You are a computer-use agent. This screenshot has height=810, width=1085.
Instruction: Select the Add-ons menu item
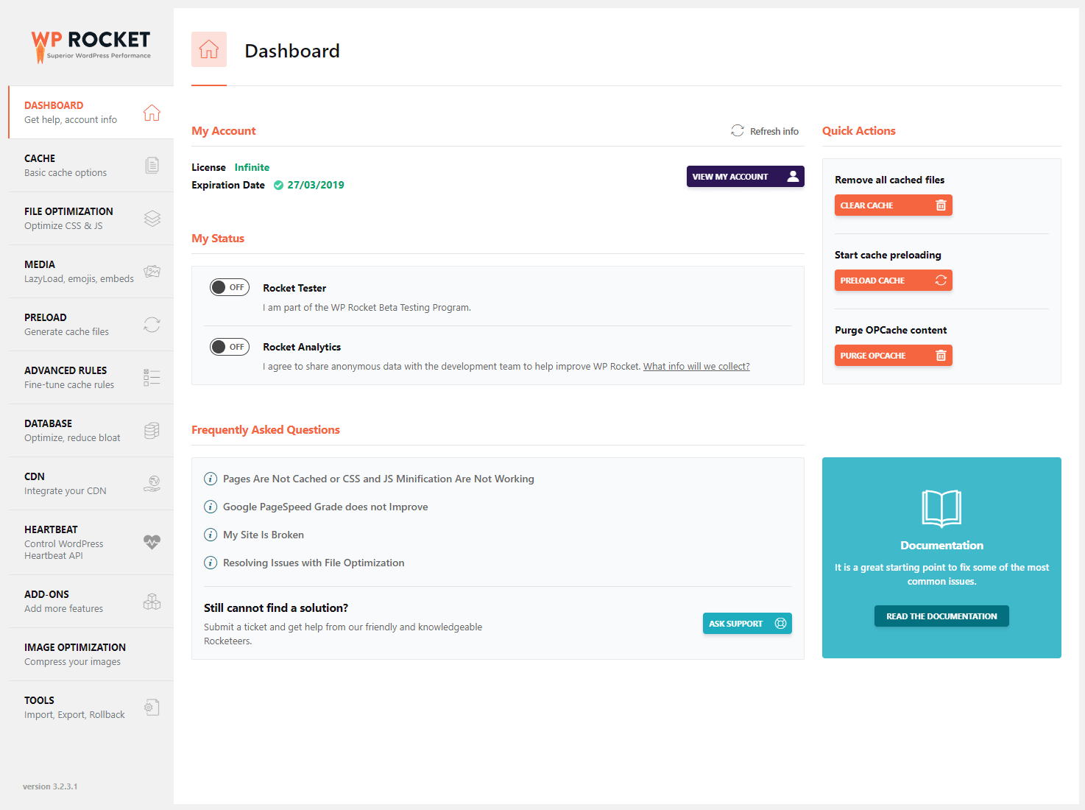tap(91, 601)
